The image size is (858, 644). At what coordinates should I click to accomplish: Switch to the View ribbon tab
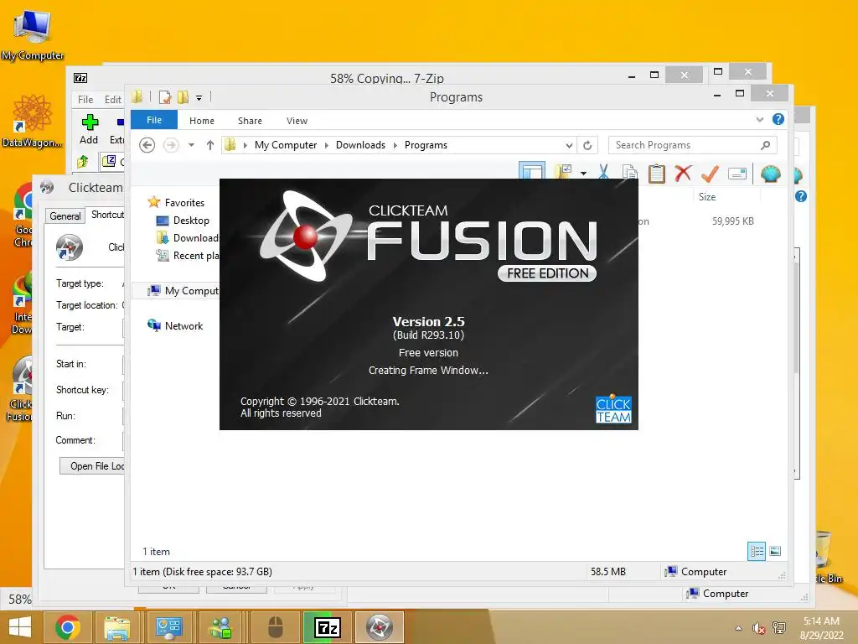[297, 121]
